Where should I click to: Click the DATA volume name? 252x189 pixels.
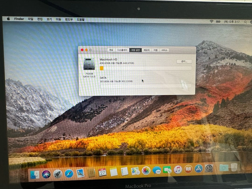[x=103, y=78]
